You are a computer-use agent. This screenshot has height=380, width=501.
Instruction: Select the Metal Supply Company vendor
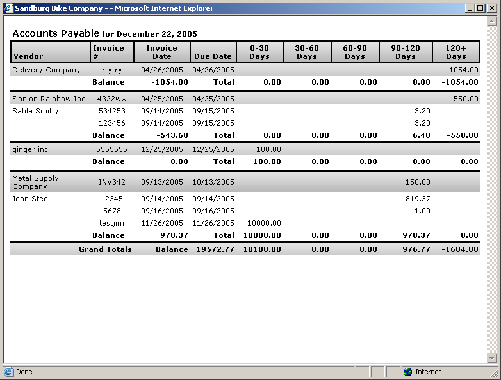tap(35, 182)
